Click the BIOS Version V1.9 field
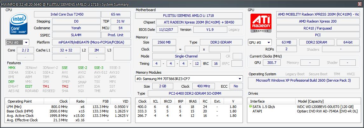The height and width of the screenshot is (128, 364). [210, 30]
